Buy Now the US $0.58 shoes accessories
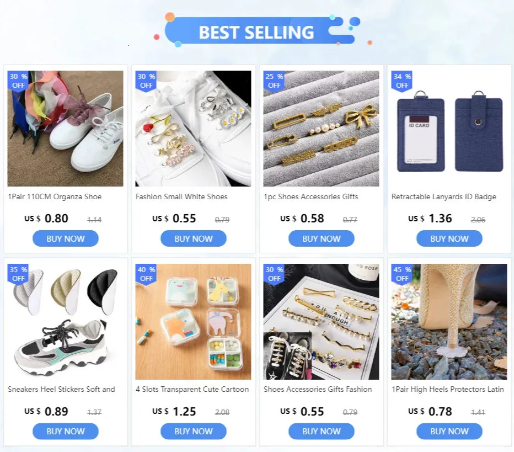Viewport: 514px width, 452px height. coord(321,238)
